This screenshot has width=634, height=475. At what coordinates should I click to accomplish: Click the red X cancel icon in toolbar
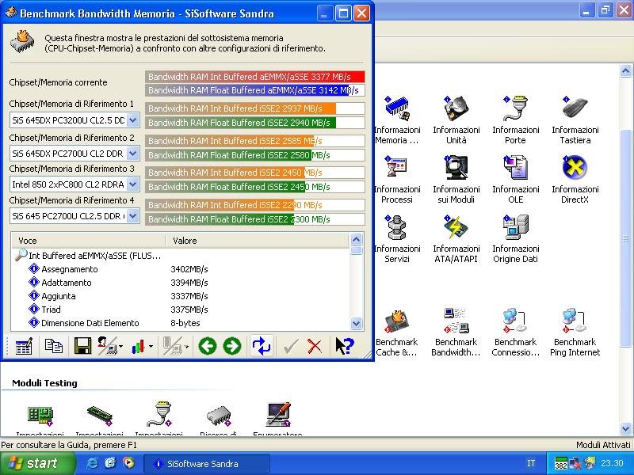315,347
